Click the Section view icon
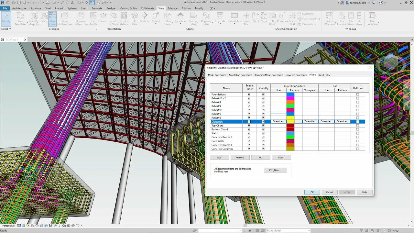Viewport: 414px width, 233px height. (145, 17)
